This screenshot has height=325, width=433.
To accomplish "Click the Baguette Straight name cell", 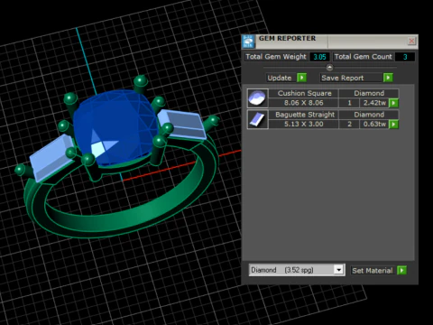I will coord(304,115).
